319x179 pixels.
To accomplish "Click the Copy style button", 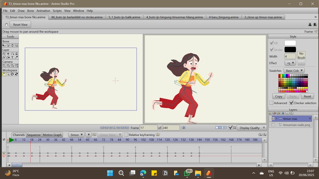I will click(279, 96).
